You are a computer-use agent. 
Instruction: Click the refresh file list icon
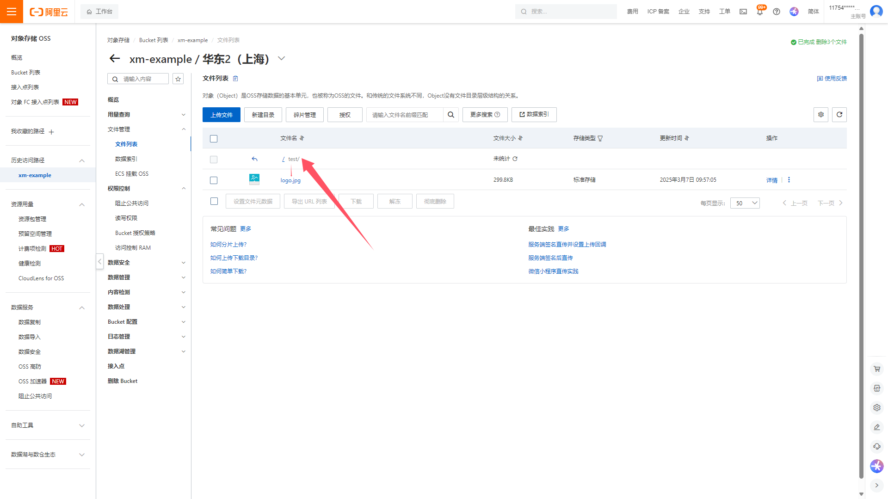[839, 115]
